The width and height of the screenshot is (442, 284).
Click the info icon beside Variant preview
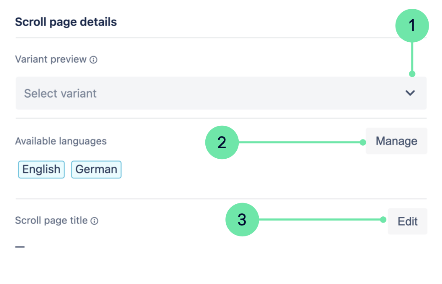[94, 60]
